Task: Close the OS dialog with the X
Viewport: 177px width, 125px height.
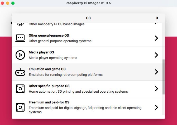Action: [157, 18]
